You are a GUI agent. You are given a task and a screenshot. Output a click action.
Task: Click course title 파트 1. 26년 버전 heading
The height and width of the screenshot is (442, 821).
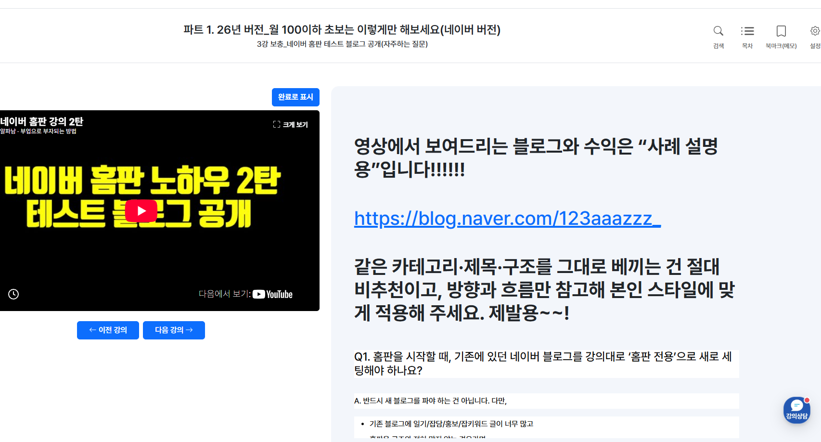tap(342, 30)
